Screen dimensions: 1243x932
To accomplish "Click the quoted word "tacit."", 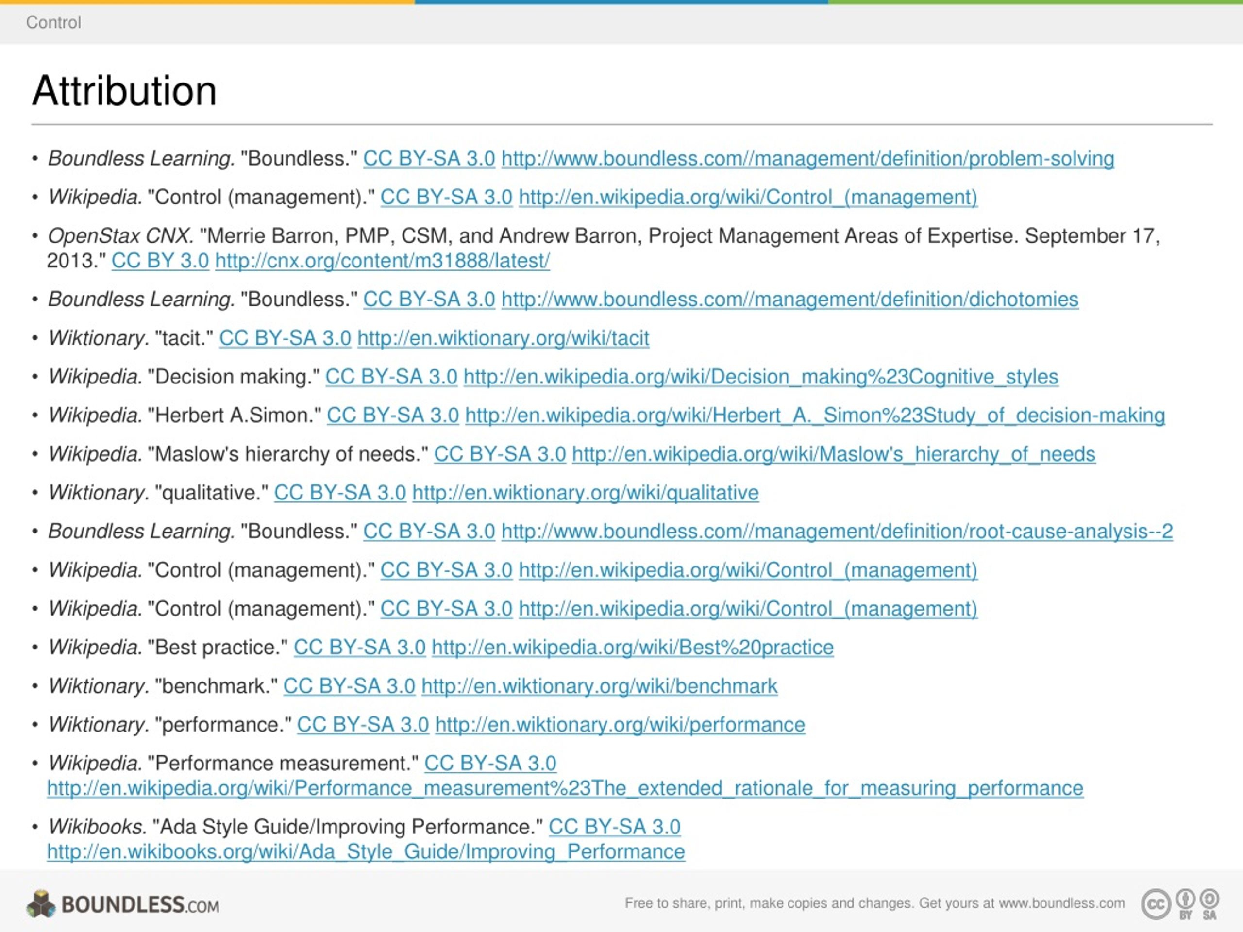I will point(183,338).
